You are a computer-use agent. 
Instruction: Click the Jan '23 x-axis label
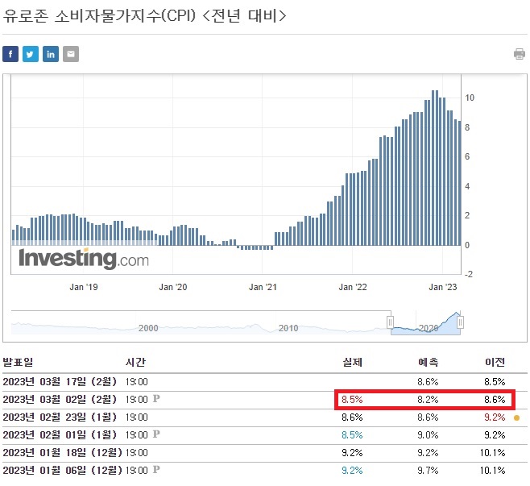point(443,287)
